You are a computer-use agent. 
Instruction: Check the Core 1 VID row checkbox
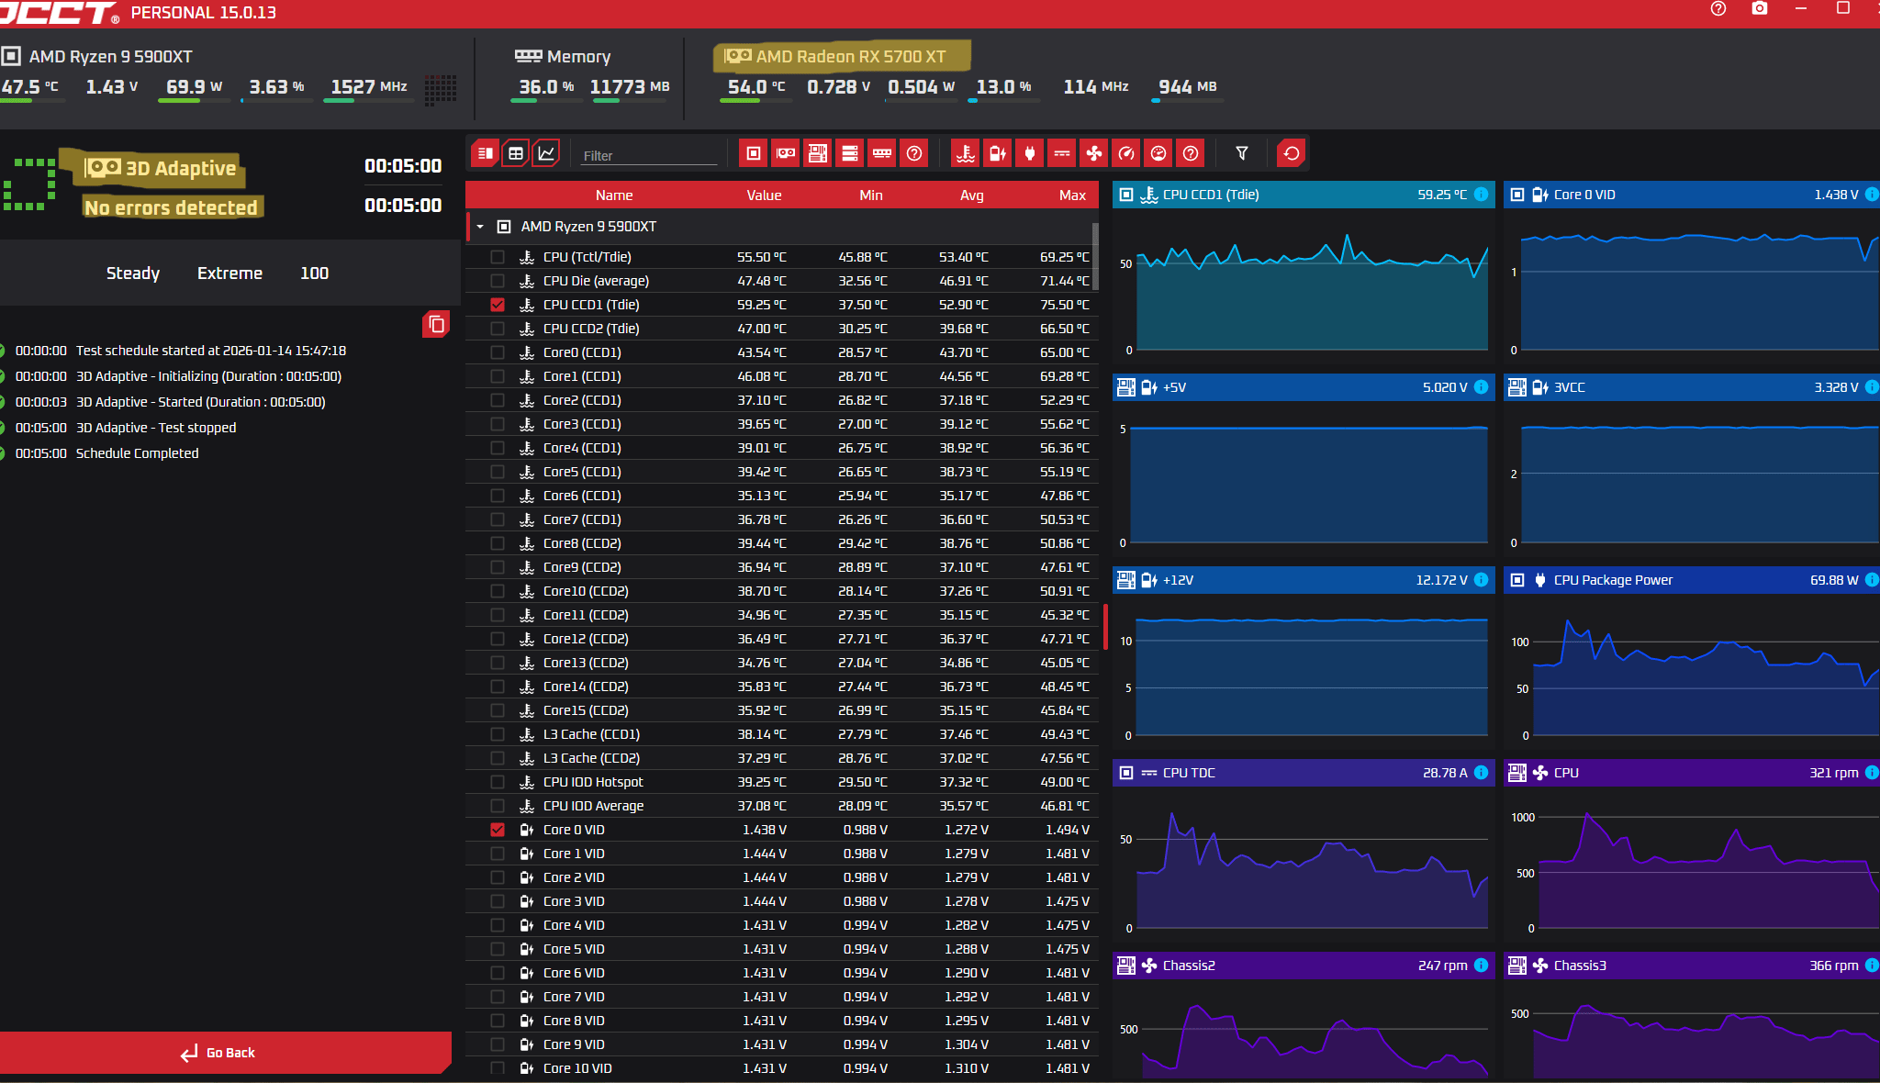[x=498, y=854]
